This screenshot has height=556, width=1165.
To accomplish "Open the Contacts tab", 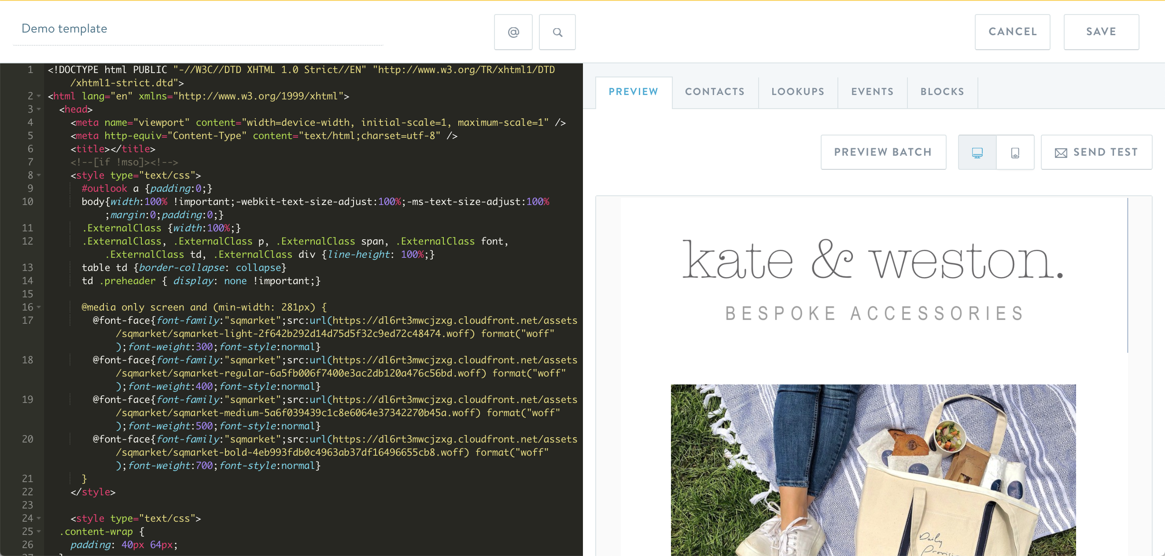I will [715, 91].
